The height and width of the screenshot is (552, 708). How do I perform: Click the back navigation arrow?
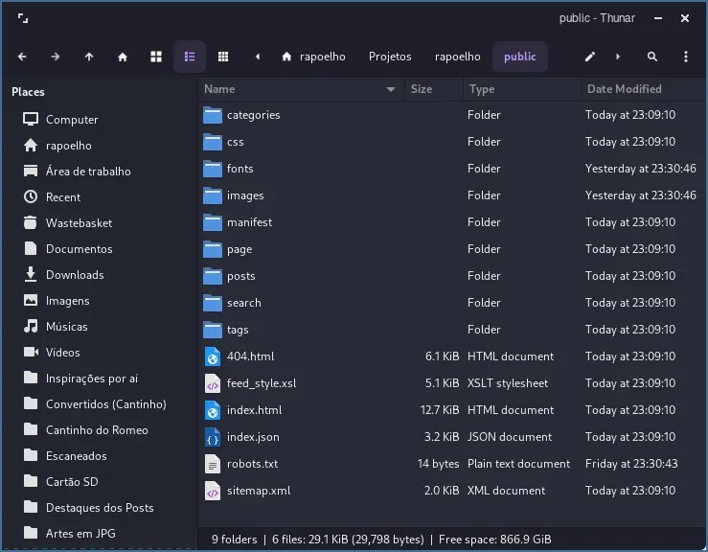[x=22, y=57]
